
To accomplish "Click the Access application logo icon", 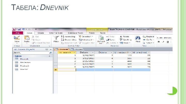I will point(14,29).
